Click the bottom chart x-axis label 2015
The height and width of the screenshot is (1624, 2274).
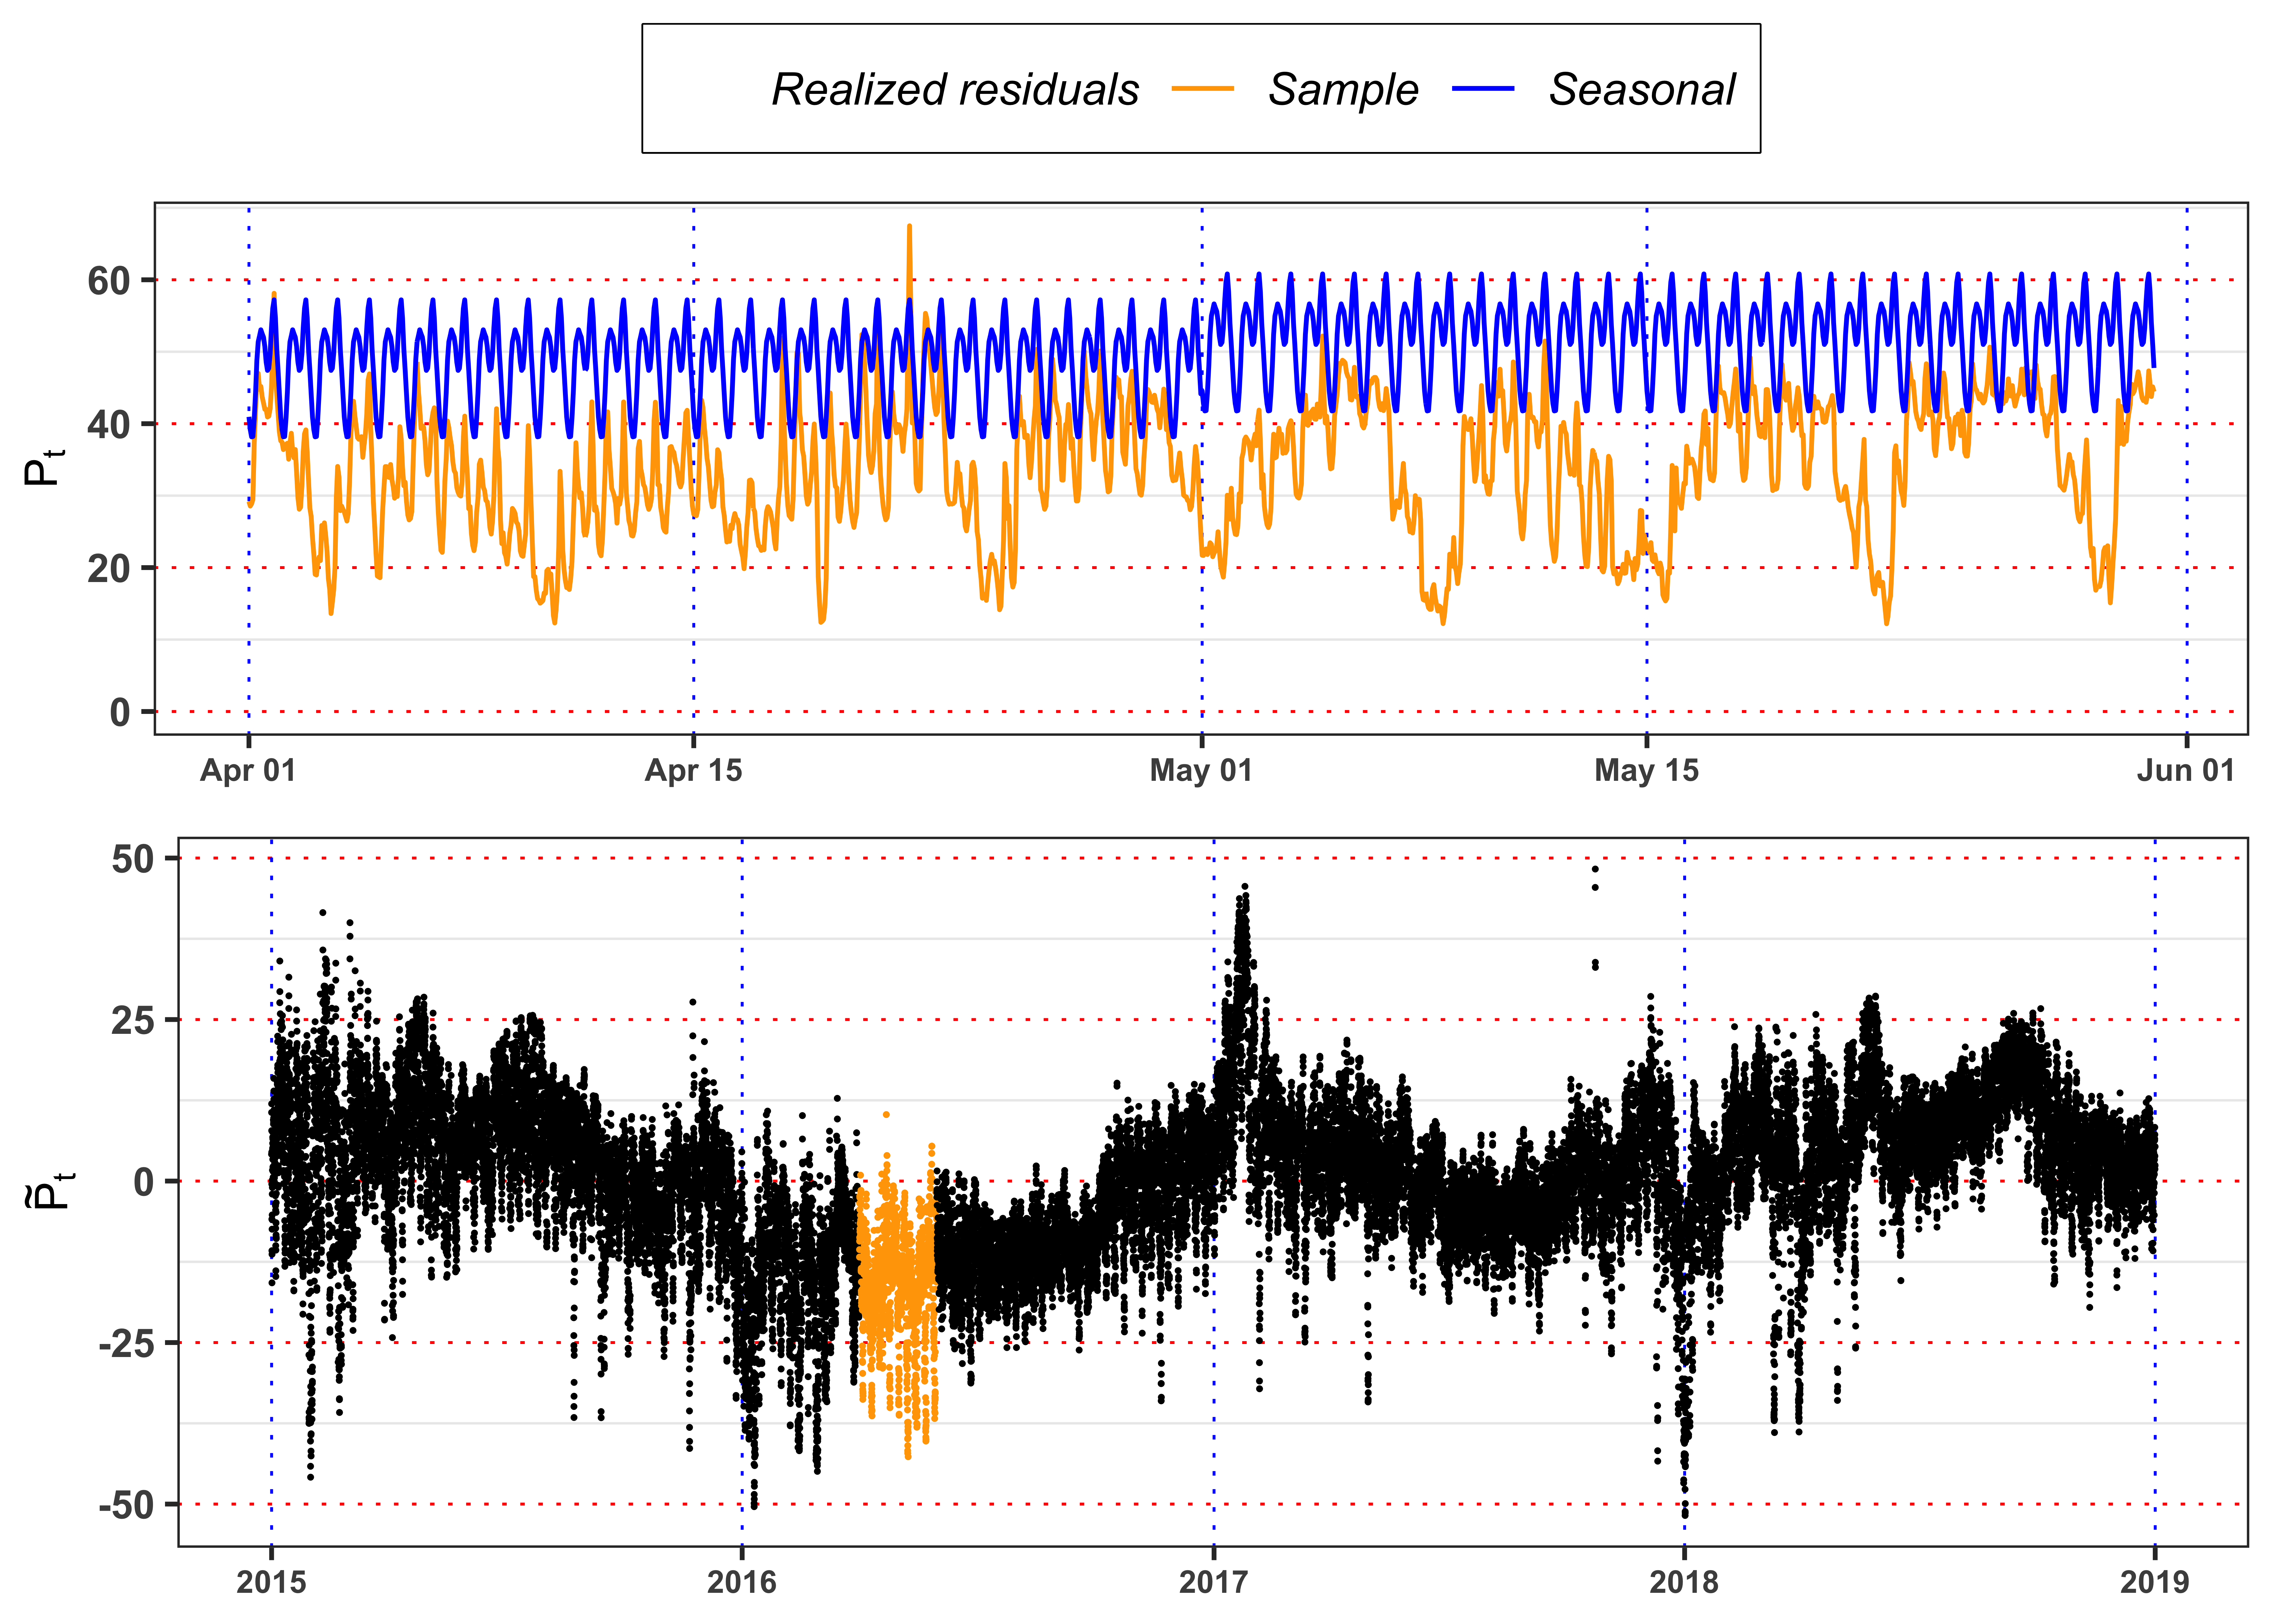(x=271, y=1582)
